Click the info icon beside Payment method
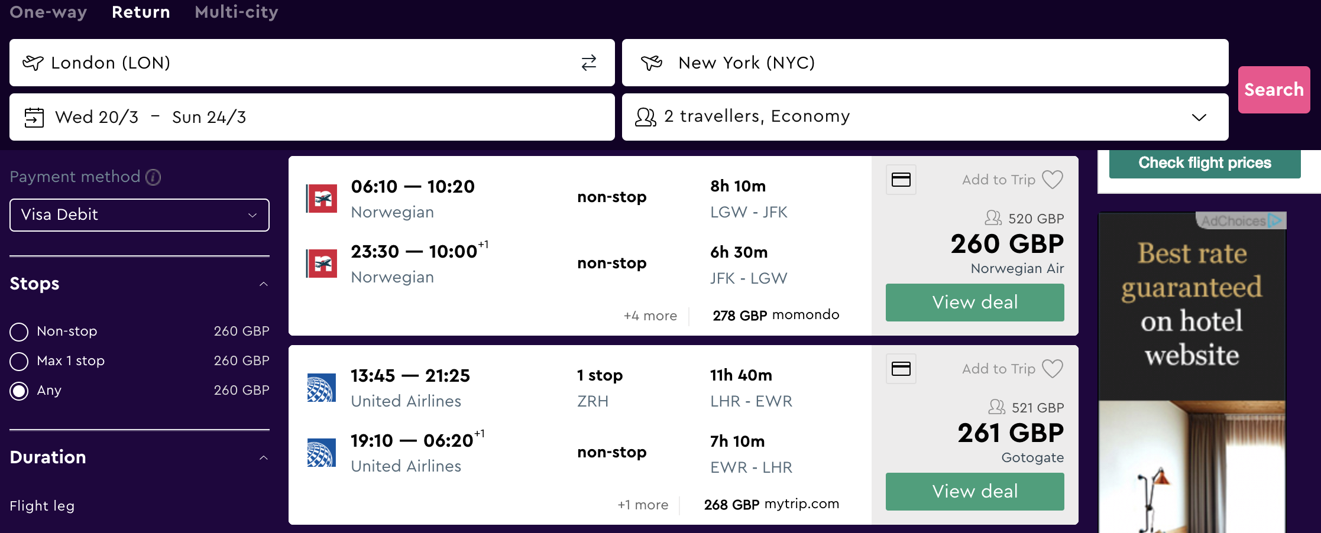This screenshot has height=533, width=1321. coord(153,177)
